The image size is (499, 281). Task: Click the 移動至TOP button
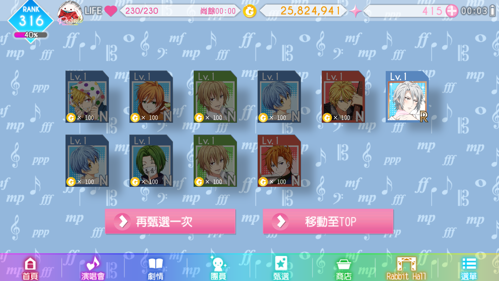click(328, 221)
